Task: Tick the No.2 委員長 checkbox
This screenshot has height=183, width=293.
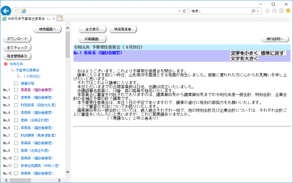Action: tap(16, 97)
